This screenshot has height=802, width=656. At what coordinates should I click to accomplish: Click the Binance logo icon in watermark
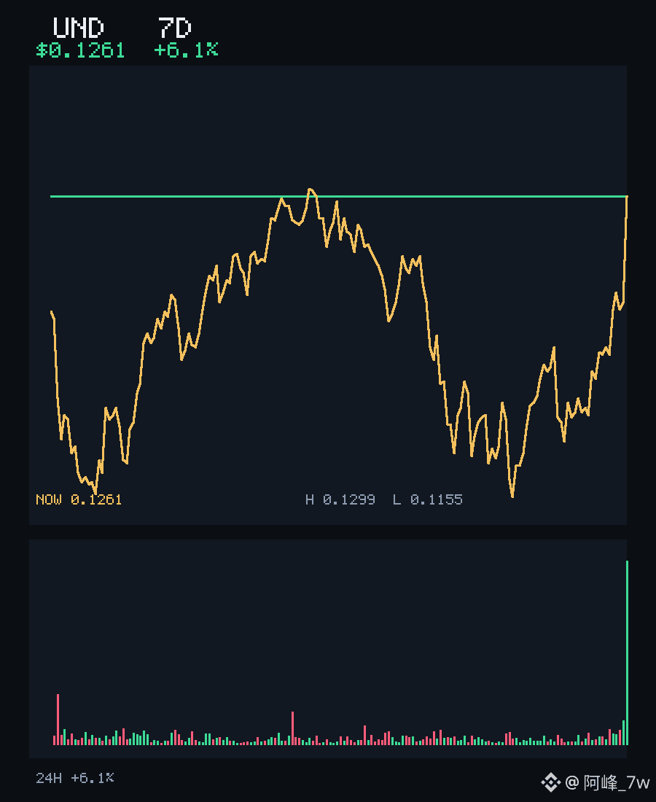(x=550, y=782)
